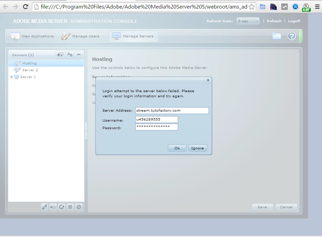Click browser back arrow
This screenshot has height=237, width=322.
[x=6, y=7]
